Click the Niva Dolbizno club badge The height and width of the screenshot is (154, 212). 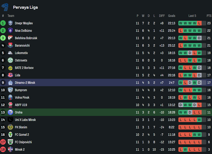tap(10, 31)
